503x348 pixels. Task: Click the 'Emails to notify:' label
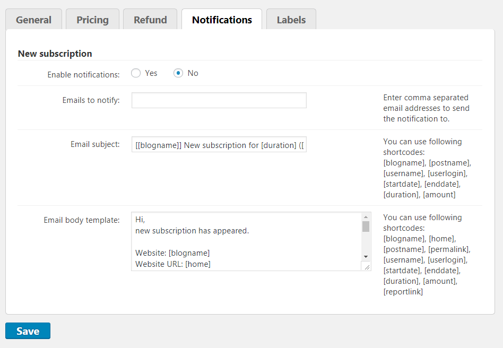[x=91, y=100]
